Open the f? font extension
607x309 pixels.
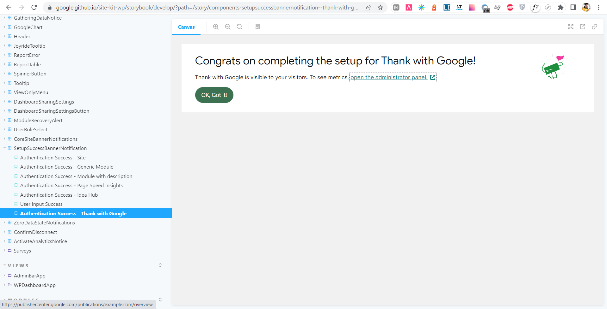[x=535, y=8]
